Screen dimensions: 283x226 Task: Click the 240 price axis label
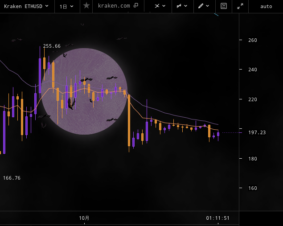pyautogui.click(x=253, y=70)
